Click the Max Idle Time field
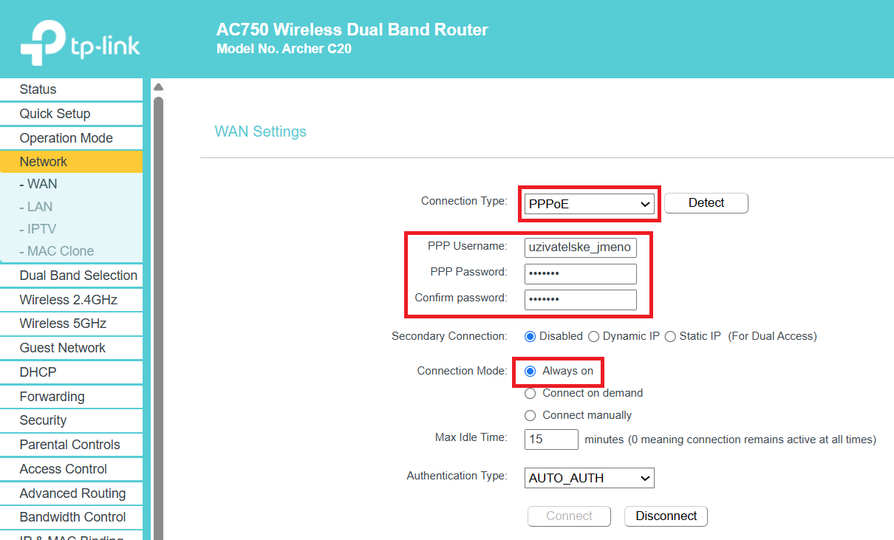The width and height of the screenshot is (894, 540). coord(551,440)
